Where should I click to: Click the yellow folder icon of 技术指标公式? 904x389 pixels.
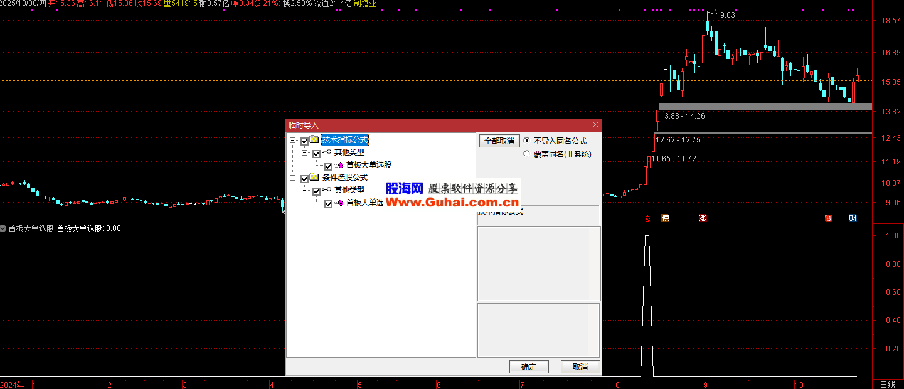[314, 141]
